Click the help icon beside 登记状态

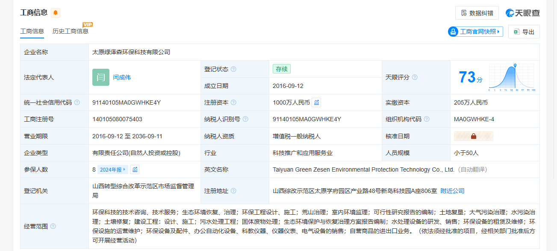tap(233, 69)
